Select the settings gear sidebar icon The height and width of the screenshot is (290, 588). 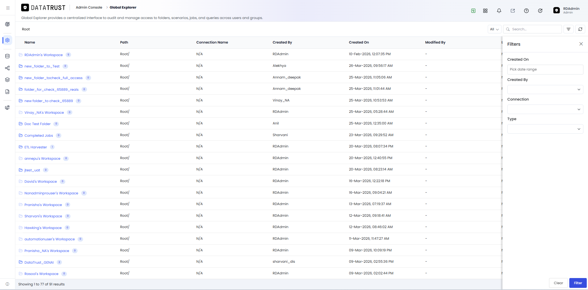7,40
